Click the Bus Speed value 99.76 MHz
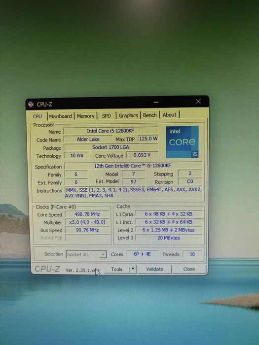The width and height of the screenshot is (259, 345). 87,230
